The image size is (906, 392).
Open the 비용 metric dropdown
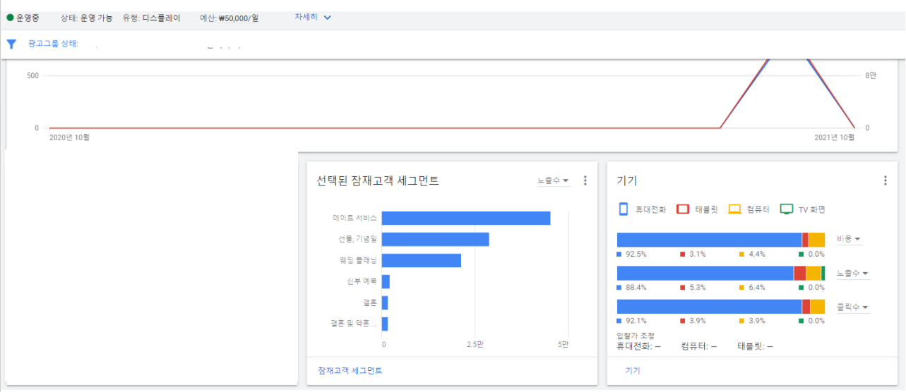click(849, 240)
